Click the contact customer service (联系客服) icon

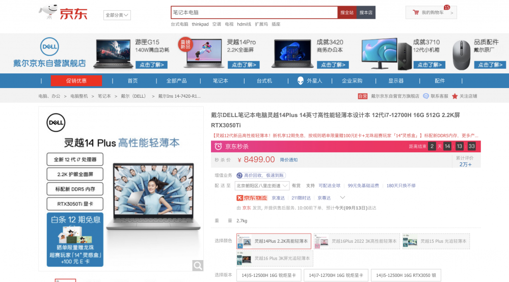coord(427,96)
